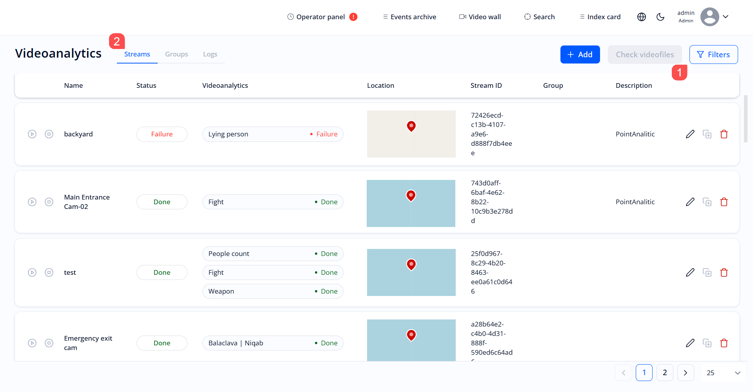Go to page 2 of streams

[665, 373]
